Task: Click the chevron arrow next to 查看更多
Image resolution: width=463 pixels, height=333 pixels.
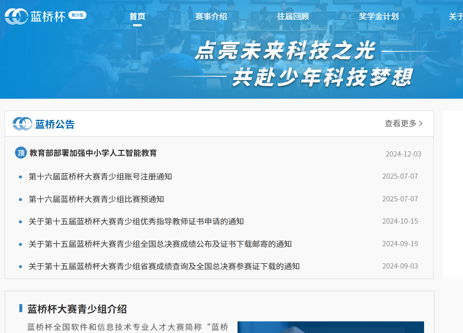Action: (x=421, y=123)
